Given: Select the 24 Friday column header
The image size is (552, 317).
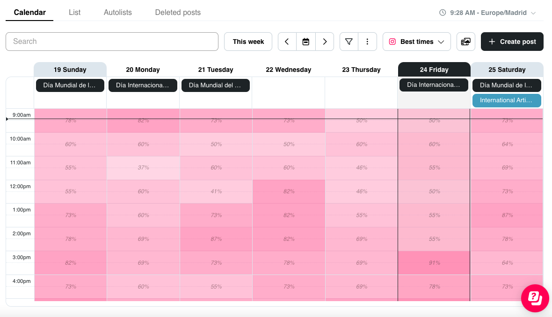Looking at the screenshot, I should click(x=434, y=70).
